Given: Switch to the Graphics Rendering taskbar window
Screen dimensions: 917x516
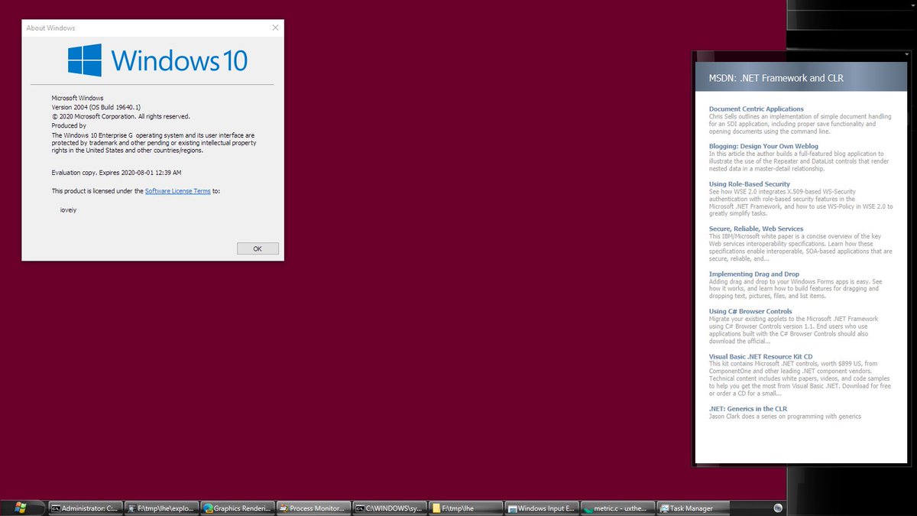Looking at the screenshot, I should coord(237,507).
